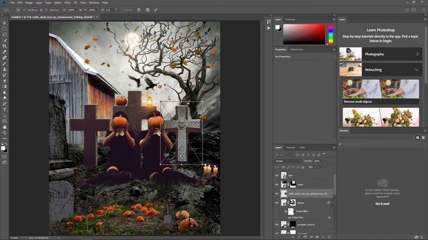Select the Dodge tool

point(5,98)
